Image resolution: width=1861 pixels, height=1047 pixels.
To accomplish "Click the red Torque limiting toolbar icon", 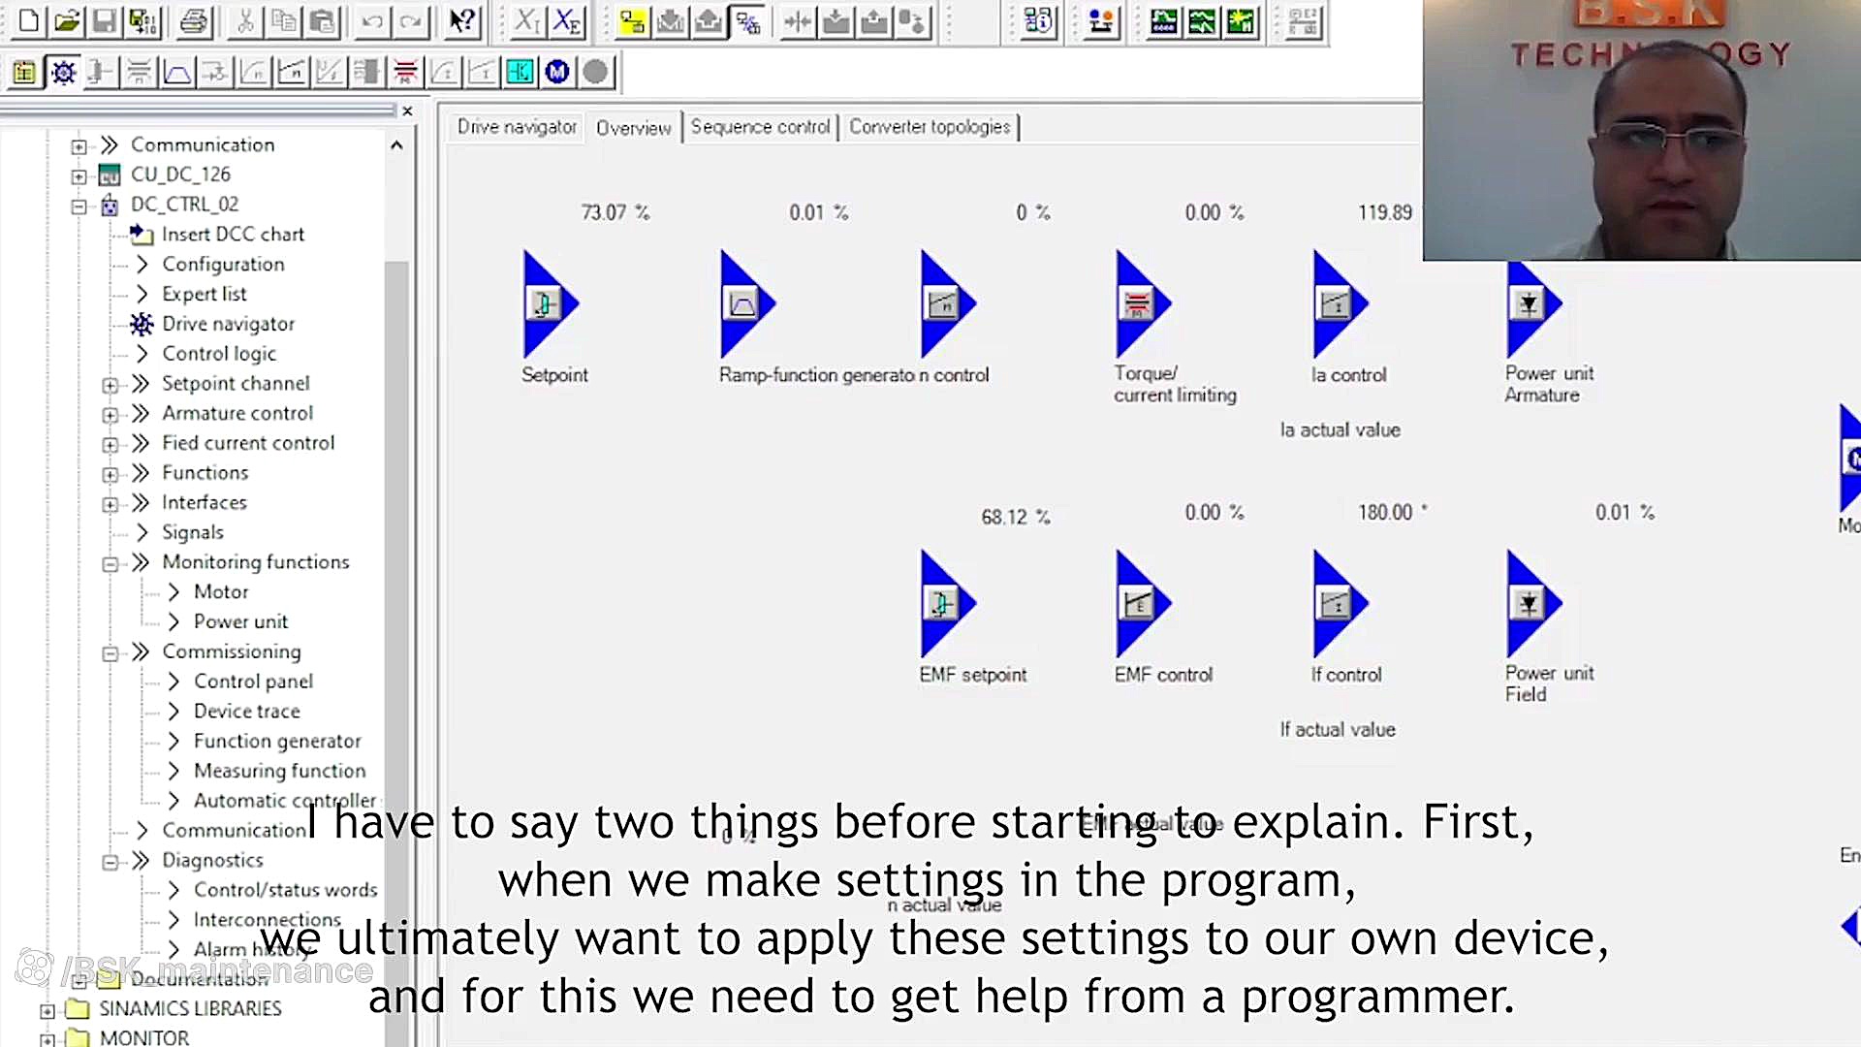I will [405, 72].
